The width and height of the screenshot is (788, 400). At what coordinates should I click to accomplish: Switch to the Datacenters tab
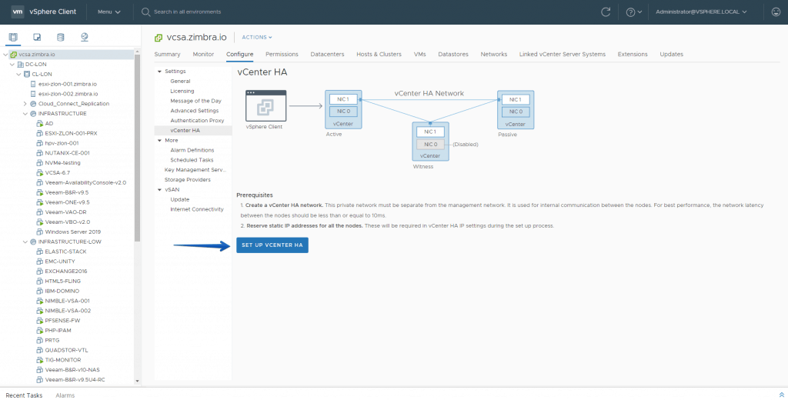coord(327,55)
